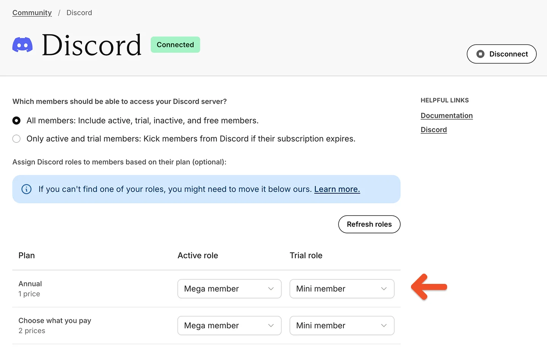Click the Refresh roles button
The width and height of the screenshot is (547, 350).
[369, 224]
